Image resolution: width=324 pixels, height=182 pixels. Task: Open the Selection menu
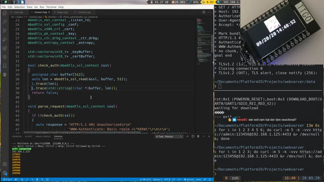tap(19, 7)
